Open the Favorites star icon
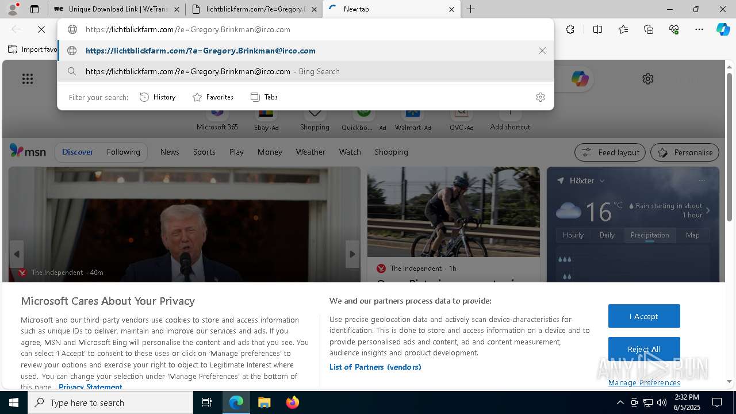Viewport: 736px width, 414px height. (x=623, y=29)
